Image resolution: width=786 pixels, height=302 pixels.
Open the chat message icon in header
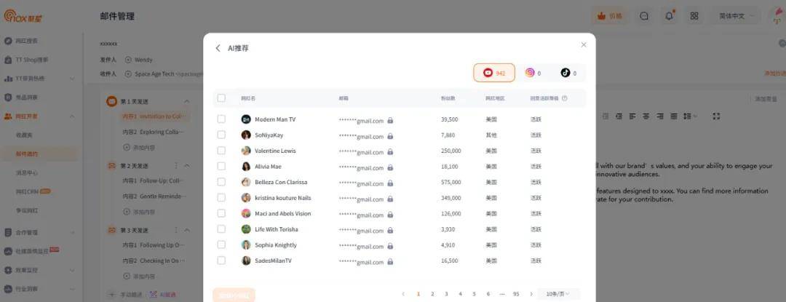644,16
